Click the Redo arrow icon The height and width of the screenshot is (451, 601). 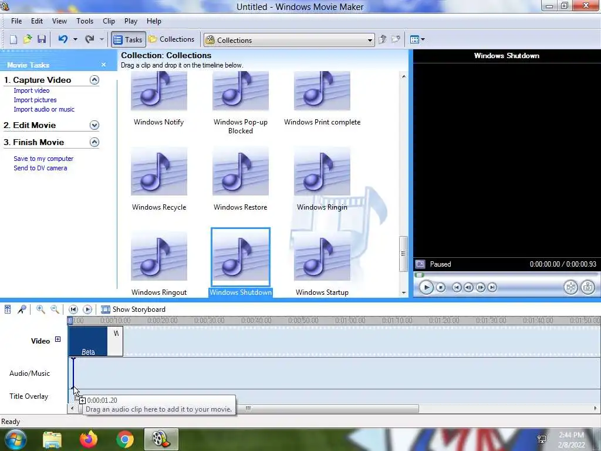89,39
